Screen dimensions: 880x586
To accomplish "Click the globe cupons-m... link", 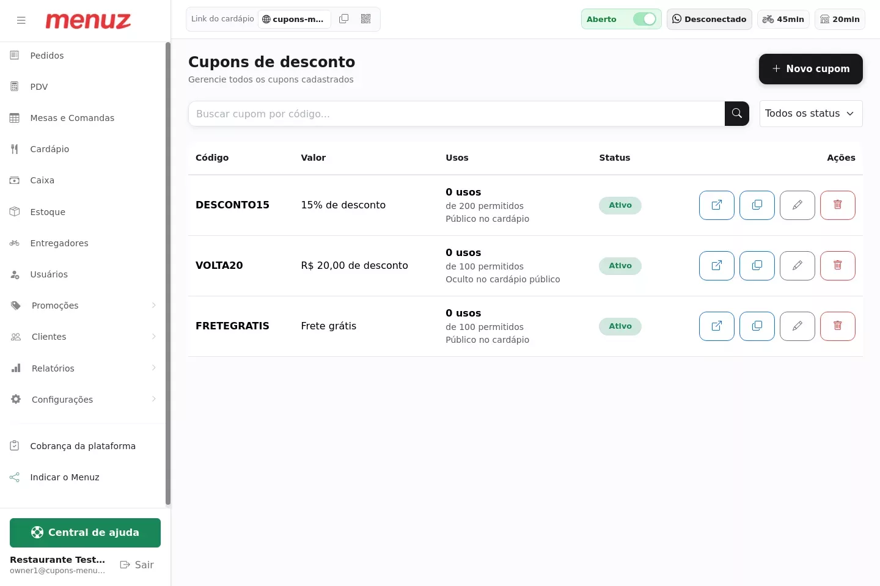I will (x=294, y=19).
